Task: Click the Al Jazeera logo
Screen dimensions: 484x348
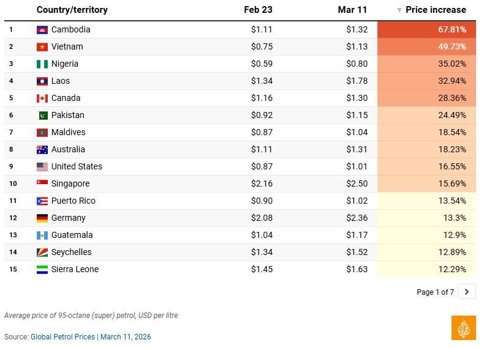Action: [463, 328]
